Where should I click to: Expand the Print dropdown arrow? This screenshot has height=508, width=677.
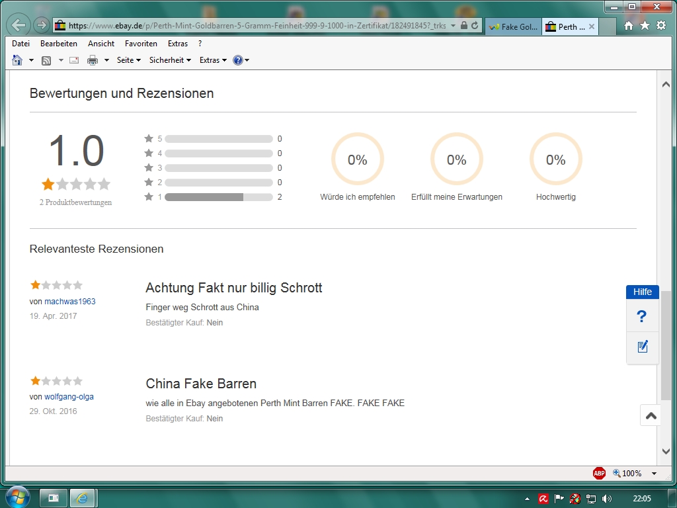(x=106, y=60)
